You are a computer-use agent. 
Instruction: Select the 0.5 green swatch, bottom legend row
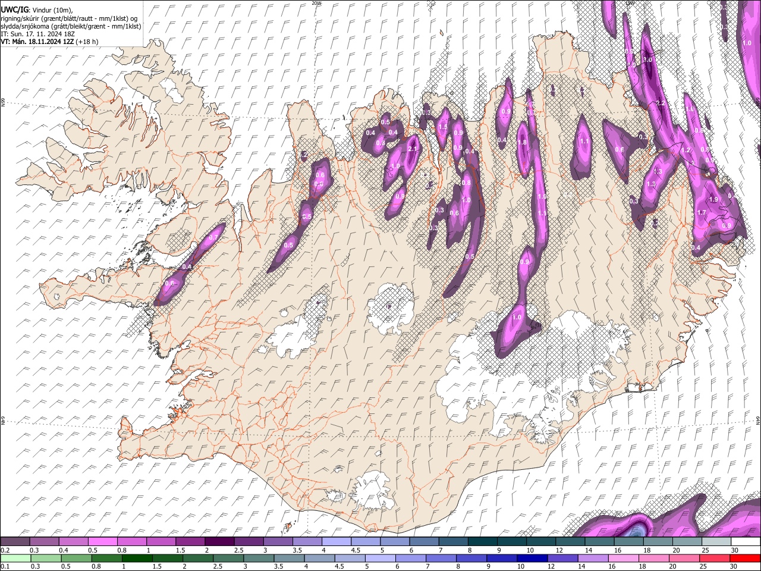76,558
